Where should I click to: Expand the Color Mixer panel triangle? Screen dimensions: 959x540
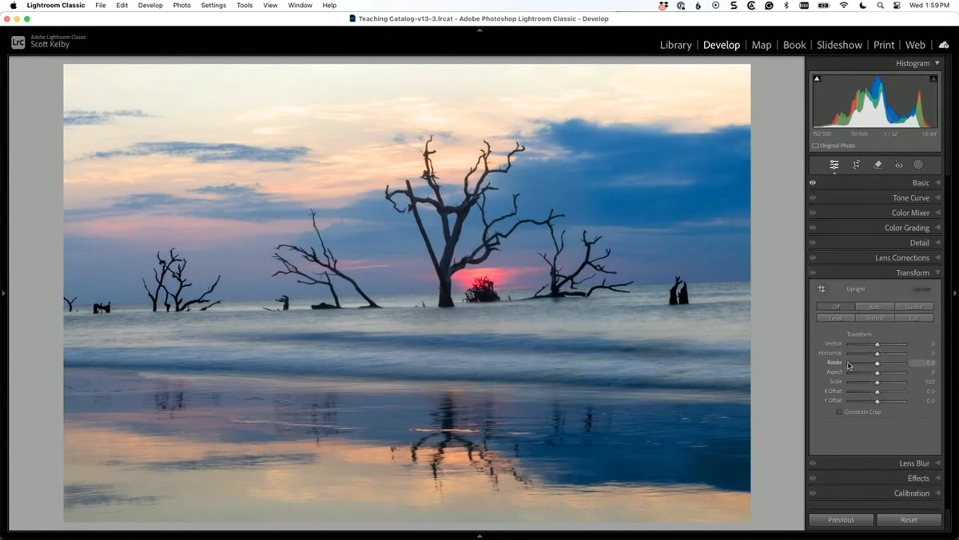(937, 213)
